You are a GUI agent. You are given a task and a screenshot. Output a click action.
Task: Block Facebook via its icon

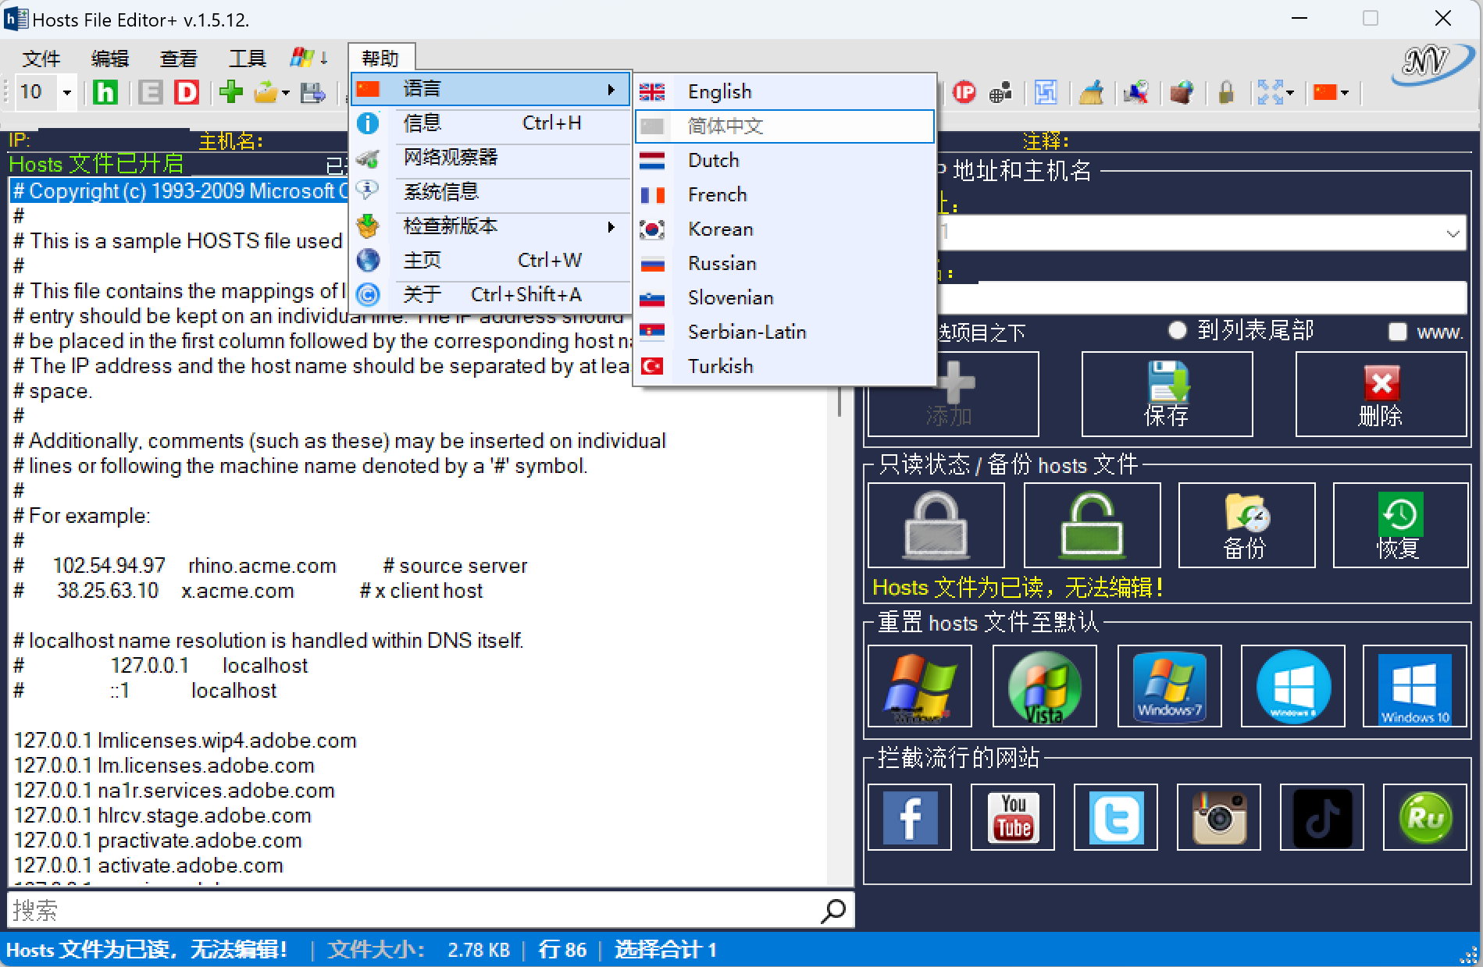coord(910,817)
